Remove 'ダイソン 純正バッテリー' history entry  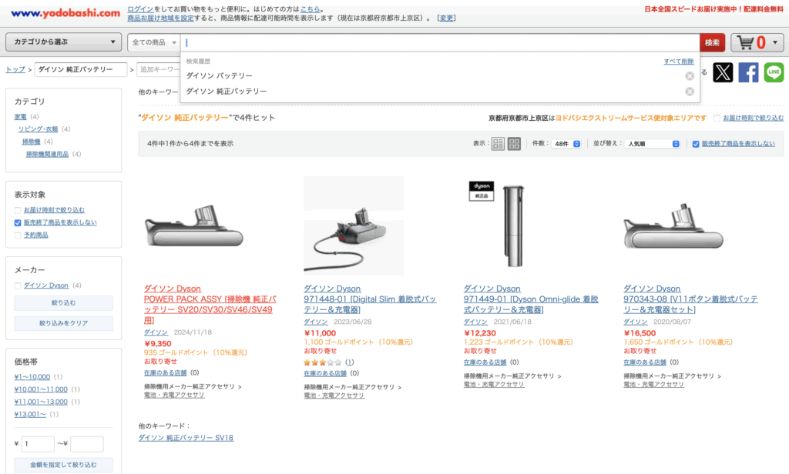(x=690, y=92)
